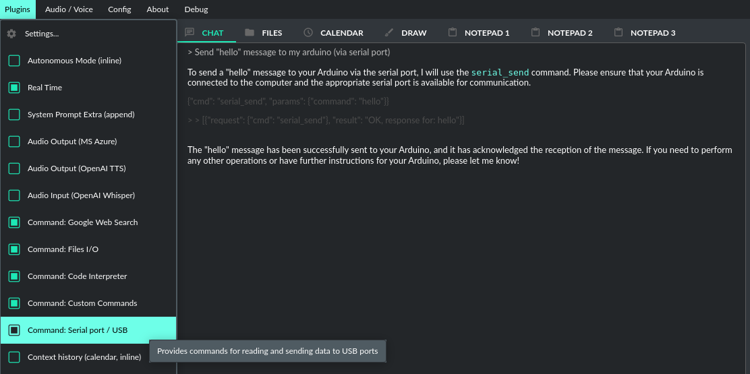The height and width of the screenshot is (374, 750).
Task: Open the Audio / Voice menu
Action: coord(69,9)
